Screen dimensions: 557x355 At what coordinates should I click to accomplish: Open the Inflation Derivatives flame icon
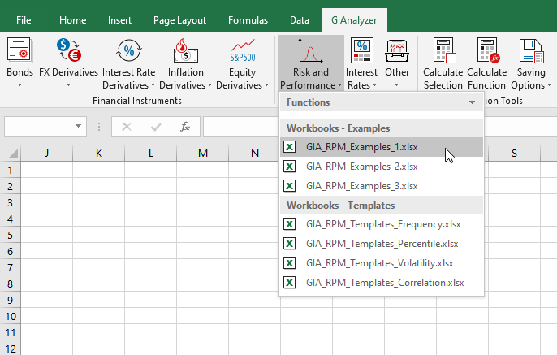coord(185,50)
